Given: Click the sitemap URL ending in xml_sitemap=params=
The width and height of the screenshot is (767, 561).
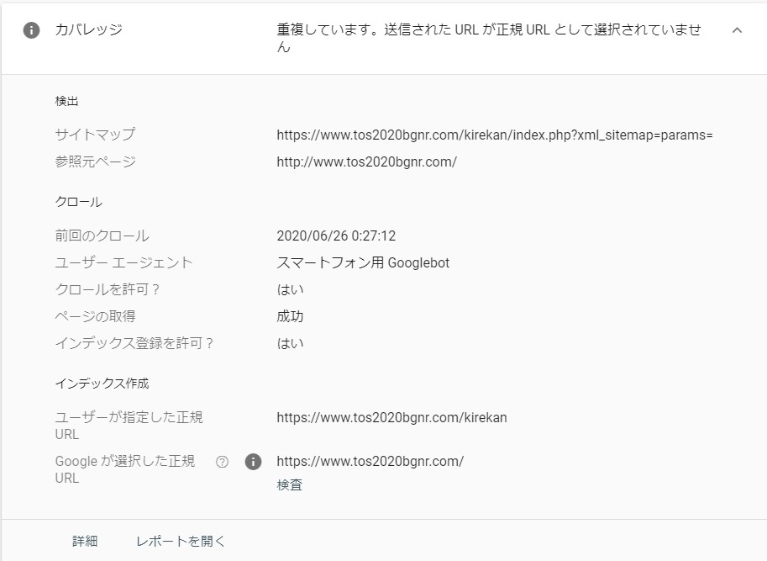Looking at the screenshot, I should click(x=495, y=135).
